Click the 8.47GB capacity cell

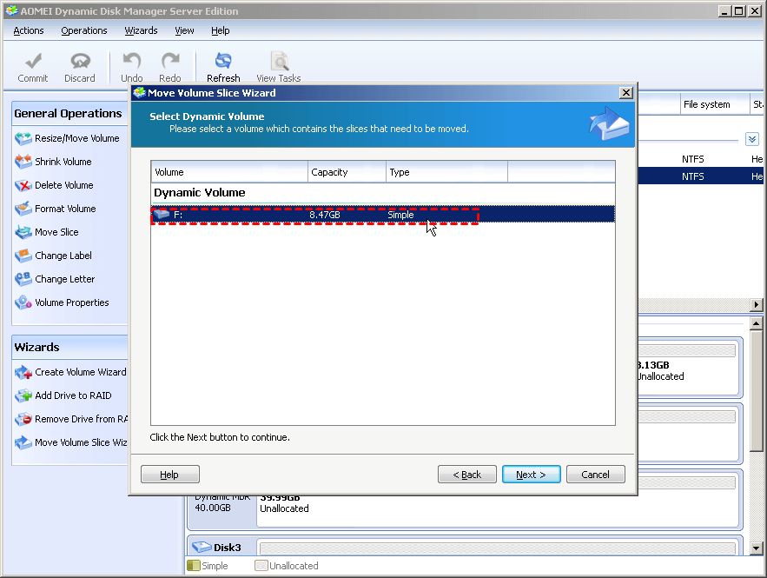325,215
